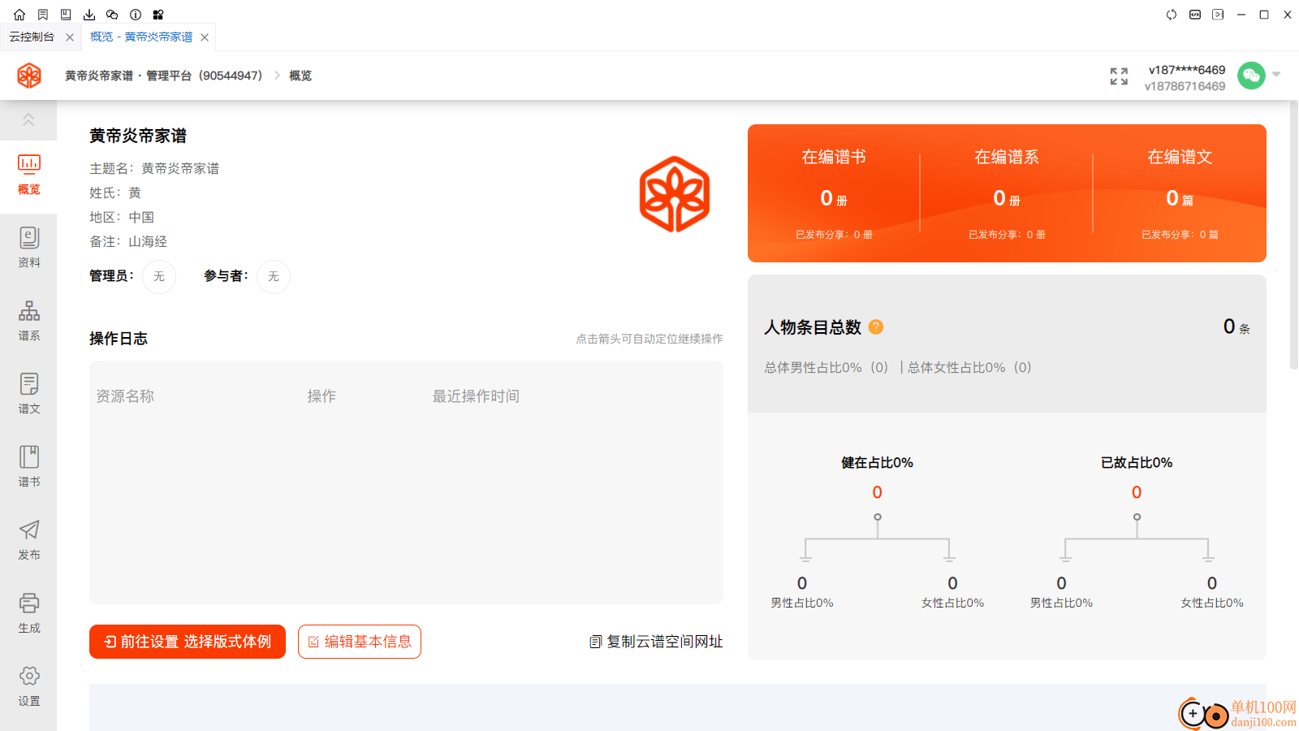This screenshot has width=1299, height=731.
Task: Click the green WeChat avatar
Action: pos(1251,76)
